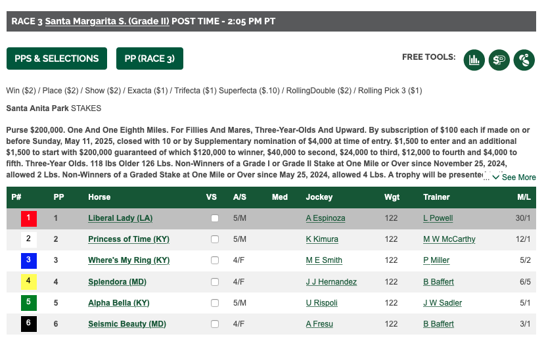Check the VS box for Where's My Ring

click(215, 260)
